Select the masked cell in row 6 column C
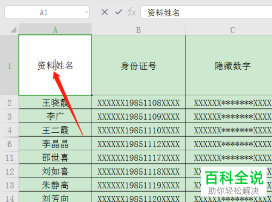 (x=229, y=144)
